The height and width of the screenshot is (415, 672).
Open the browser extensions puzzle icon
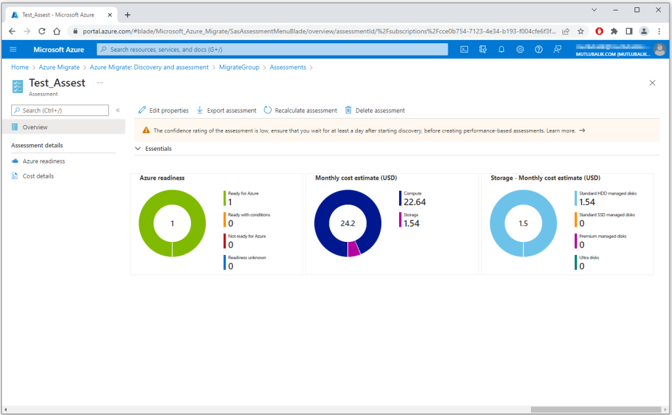click(614, 31)
